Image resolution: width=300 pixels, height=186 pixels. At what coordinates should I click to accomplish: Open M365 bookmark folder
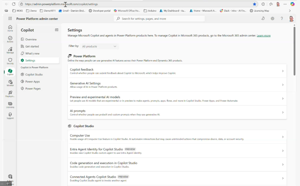[18, 11]
